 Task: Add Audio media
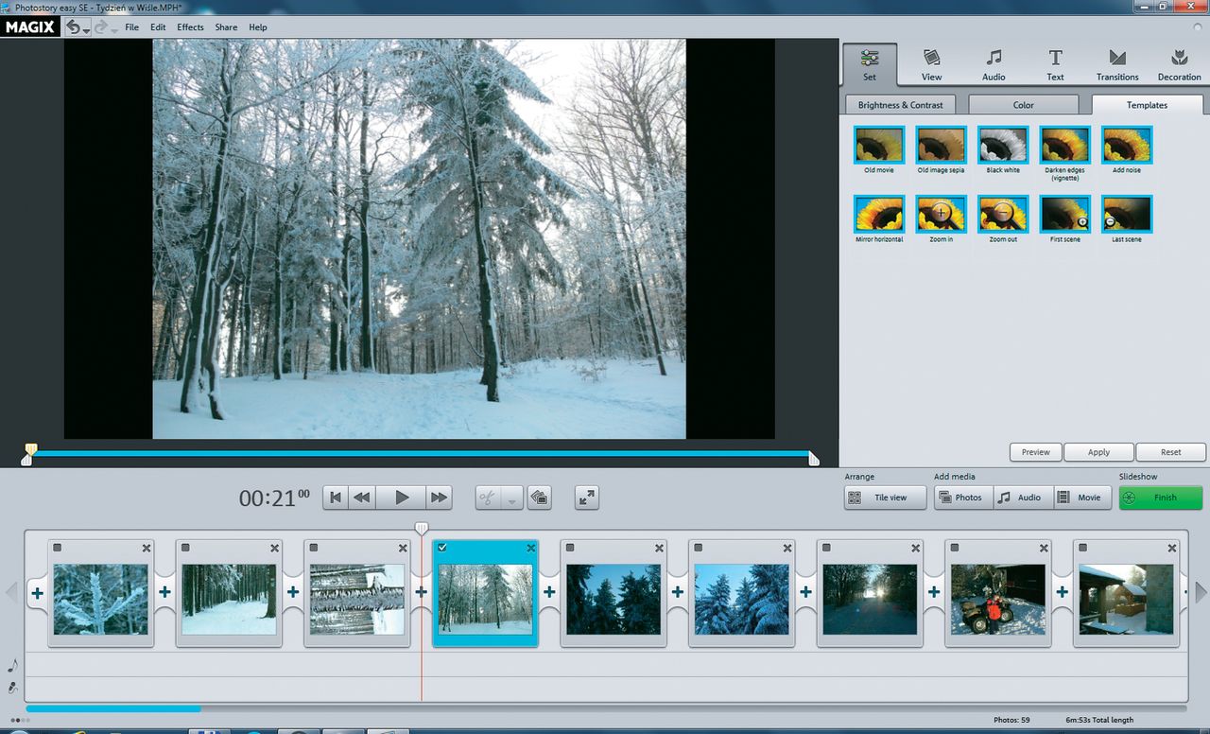(1023, 498)
